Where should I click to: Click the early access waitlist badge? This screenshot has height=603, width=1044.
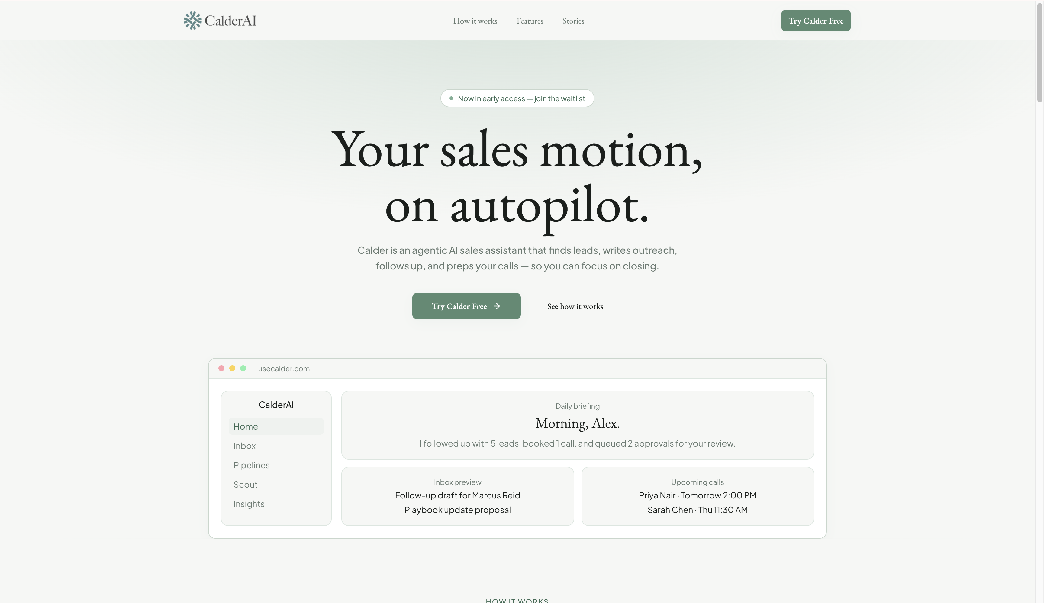(517, 98)
